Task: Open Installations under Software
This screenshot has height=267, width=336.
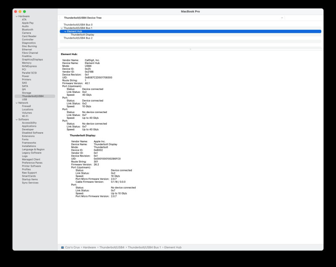Action: (x=29, y=146)
